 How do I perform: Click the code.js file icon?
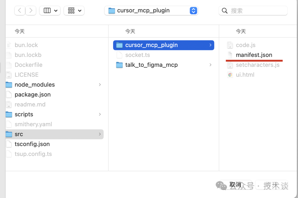(x=230, y=45)
